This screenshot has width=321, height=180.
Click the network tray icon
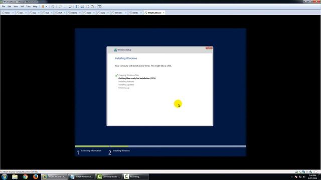pyautogui.click(x=300, y=177)
